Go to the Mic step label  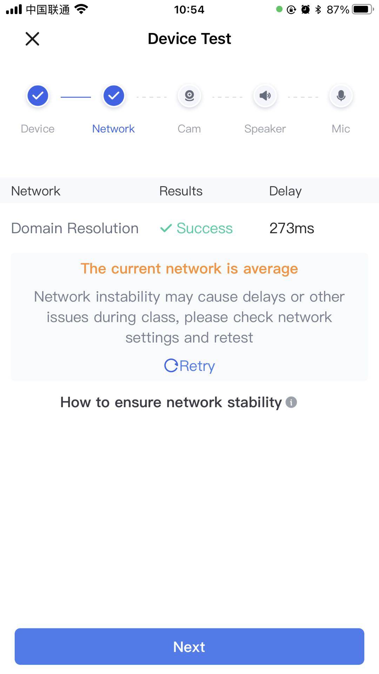pyautogui.click(x=341, y=129)
